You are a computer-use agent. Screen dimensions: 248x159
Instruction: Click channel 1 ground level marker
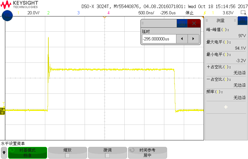pos(2,111)
